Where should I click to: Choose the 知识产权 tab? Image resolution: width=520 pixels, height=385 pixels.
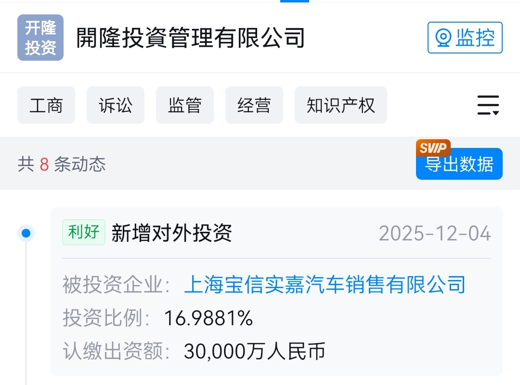(341, 105)
